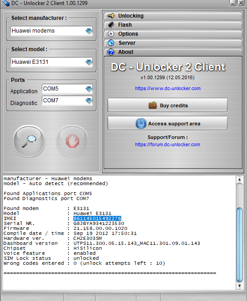Click the v1.00.1299 (12.05.2016) version text
Screen dimensions: 247x301
click(168, 77)
